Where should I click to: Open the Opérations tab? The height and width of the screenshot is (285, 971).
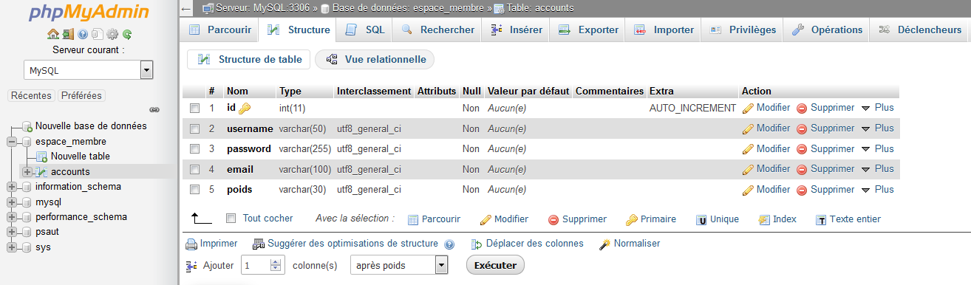click(x=827, y=30)
